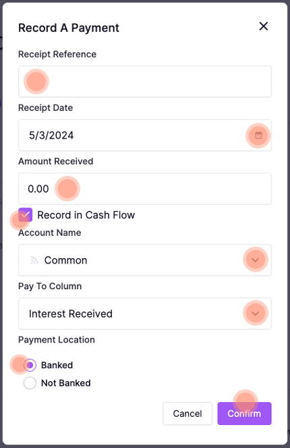Cancel the payment recording
Image resolution: width=290 pixels, height=448 pixels.
pyautogui.click(x=187, y=414)
